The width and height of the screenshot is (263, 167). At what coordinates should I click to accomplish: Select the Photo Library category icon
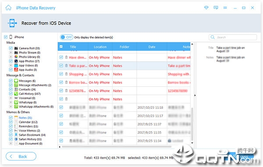pyautogui.click(x=16, y=57)
